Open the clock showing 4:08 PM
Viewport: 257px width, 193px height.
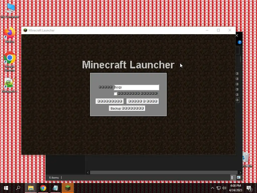click(x=235, y=188)
